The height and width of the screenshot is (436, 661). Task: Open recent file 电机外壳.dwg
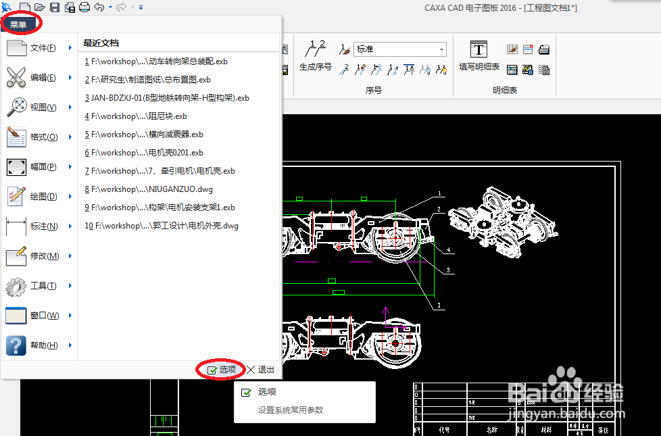162,226
